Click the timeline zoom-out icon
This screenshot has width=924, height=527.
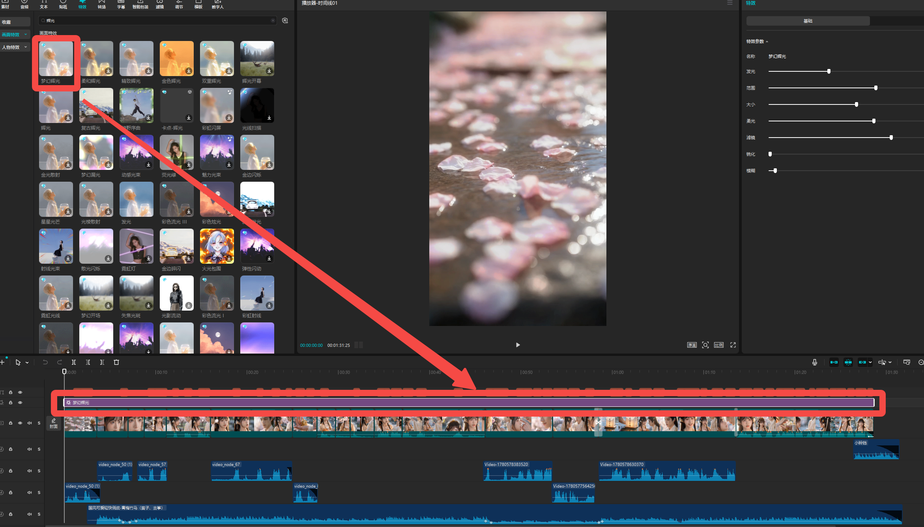coord(921,362)
